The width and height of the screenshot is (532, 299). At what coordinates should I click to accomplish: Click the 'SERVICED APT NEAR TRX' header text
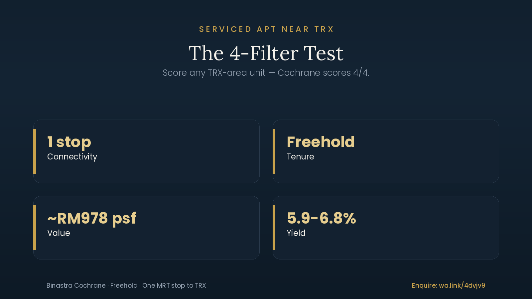click(266, 29)
